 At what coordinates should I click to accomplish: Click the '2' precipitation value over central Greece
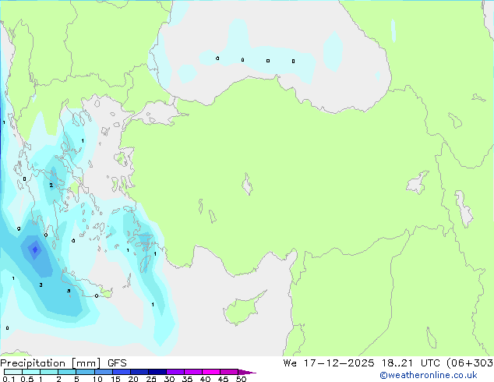(51, 186)
